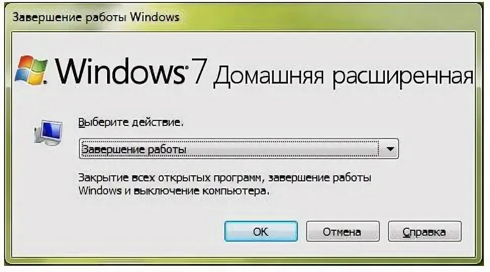This screenshot has width=490, height=272.
Task: Open the Завершение работы combo box
Action: coord(239,149)
